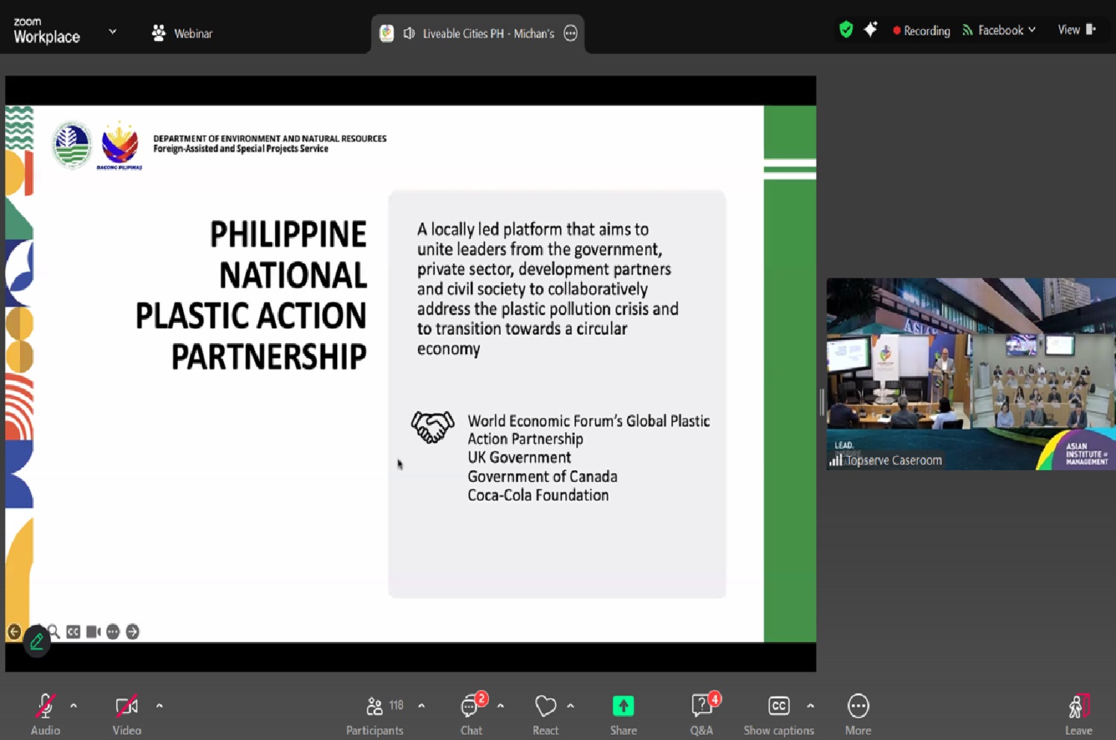1116x740 pixels.
Task: Click the green encryption shield icon
Action: [845, 30]
